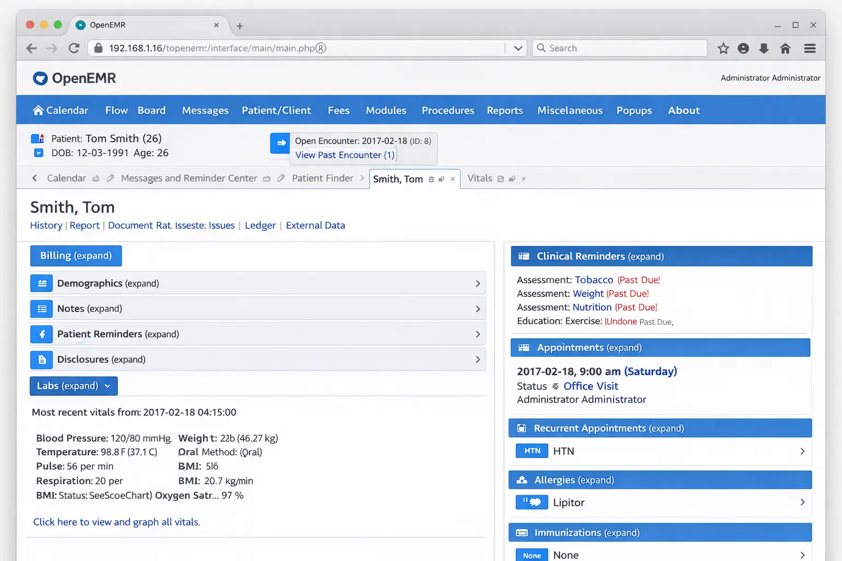Open the Office Visit appointment link

point(590,386)
